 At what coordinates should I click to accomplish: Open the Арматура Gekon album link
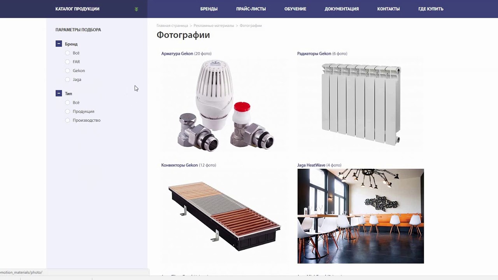pos(177,54)
